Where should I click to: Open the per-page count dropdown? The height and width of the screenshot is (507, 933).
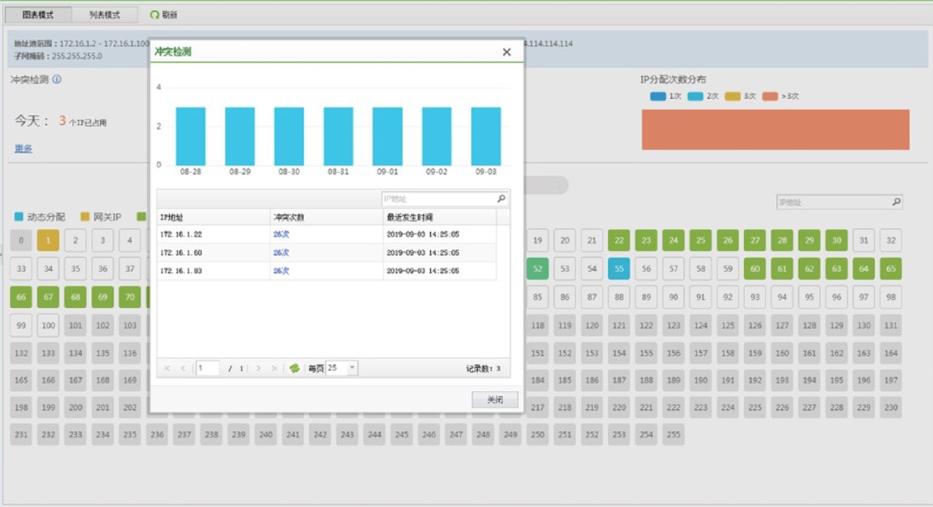[352, 368]
